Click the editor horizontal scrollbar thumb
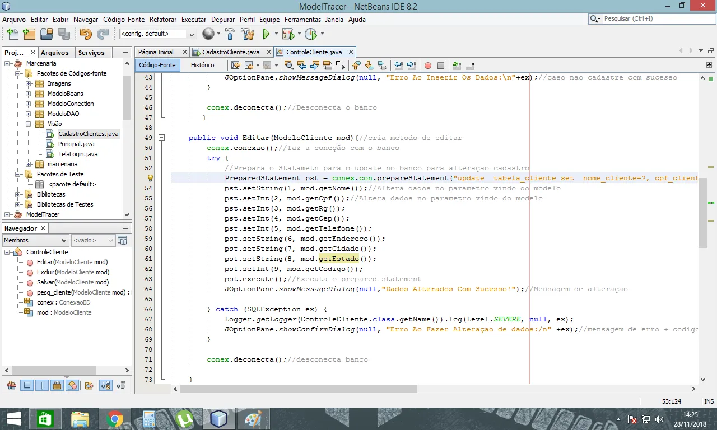Viewport: 717px width, 430px height. point(299,389)
